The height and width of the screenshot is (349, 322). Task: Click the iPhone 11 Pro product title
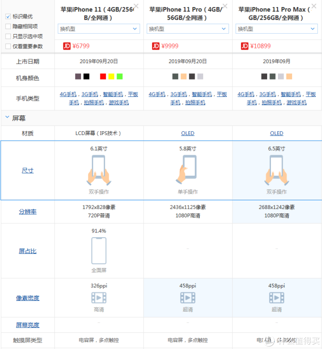coord(187,14)
